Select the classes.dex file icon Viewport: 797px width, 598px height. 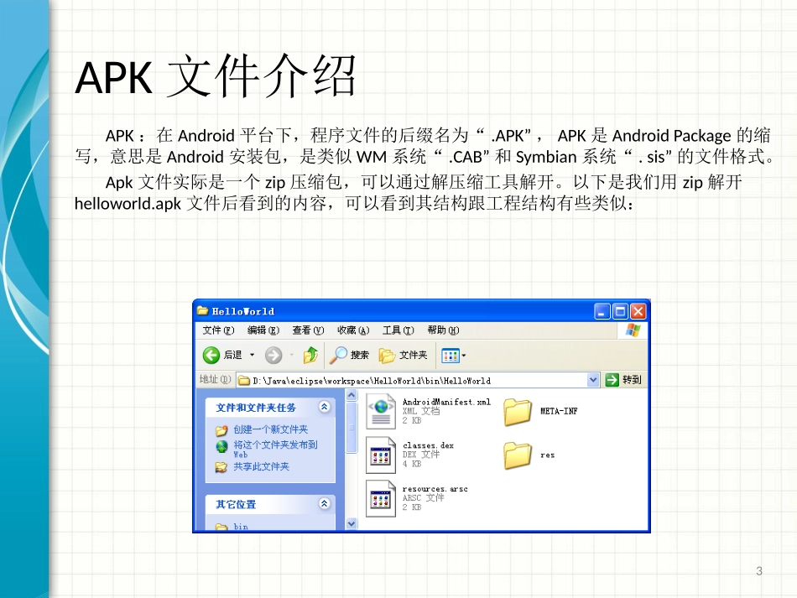(x=381, y=455)
